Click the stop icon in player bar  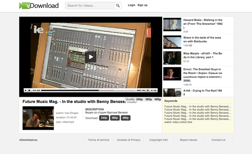tap(29, 90)
